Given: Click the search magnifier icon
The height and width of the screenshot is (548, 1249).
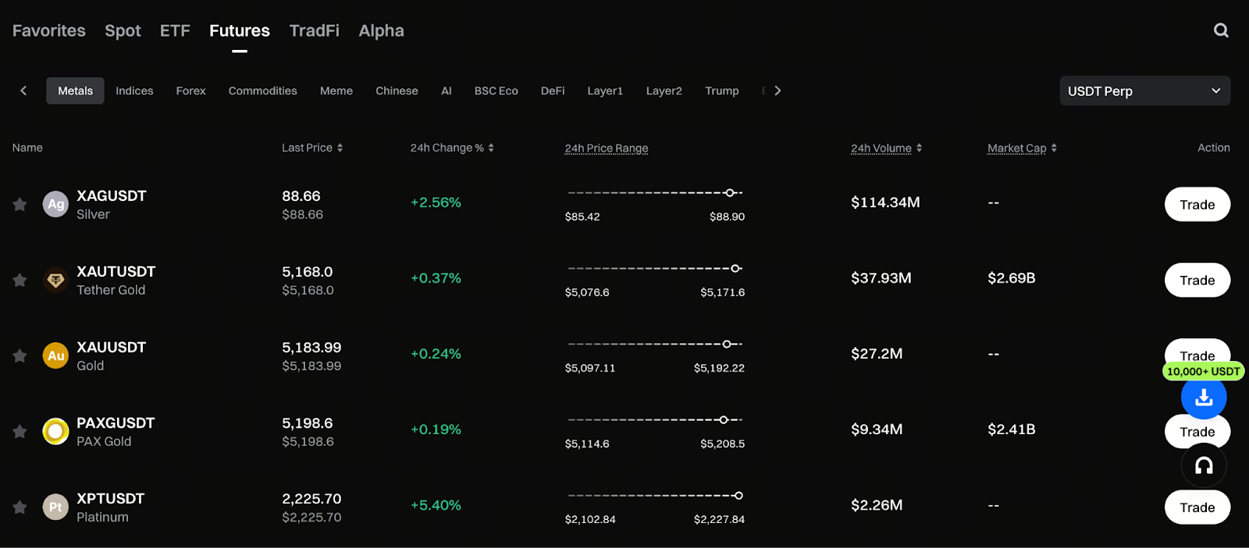Looking at the screenshot, I should point(1221,30).
